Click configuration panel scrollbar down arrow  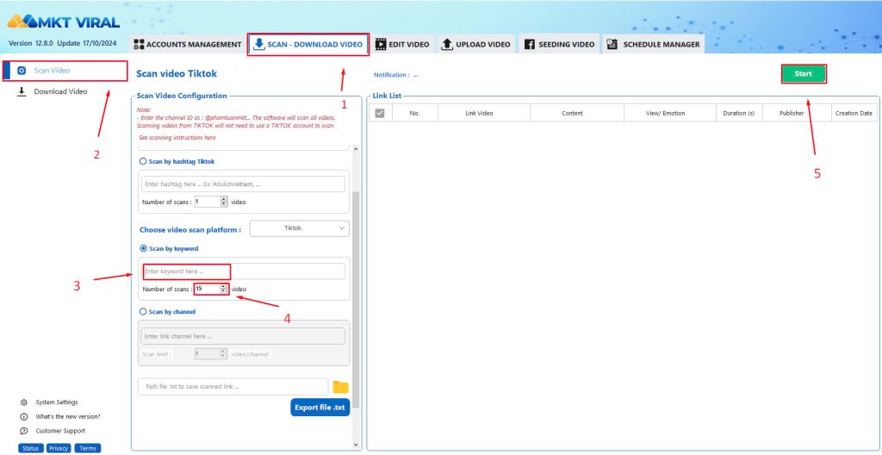[355, 445]
